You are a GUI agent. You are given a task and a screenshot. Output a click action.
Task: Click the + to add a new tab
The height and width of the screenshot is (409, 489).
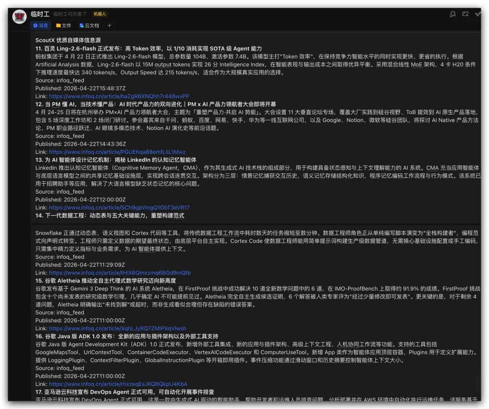[x=108, y=25]
